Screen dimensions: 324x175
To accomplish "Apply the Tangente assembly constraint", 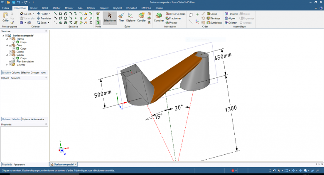I will tap(231, 14).
